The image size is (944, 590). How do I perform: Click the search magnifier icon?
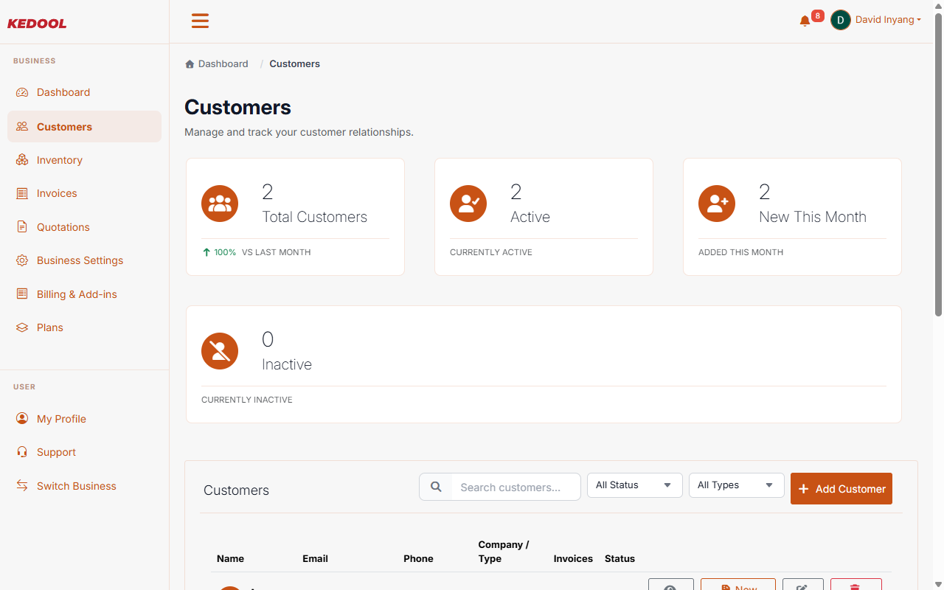tap(436, 487)
